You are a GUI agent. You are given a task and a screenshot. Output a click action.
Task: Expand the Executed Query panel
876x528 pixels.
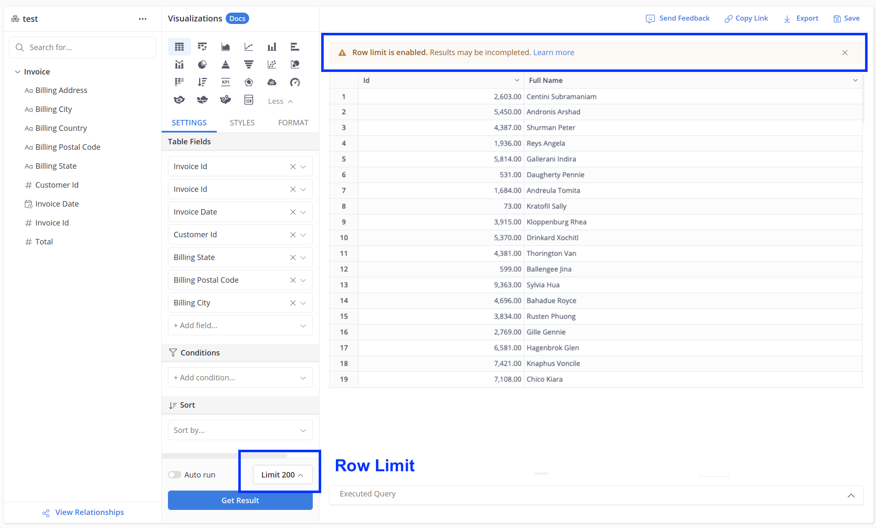pos(851,495)
